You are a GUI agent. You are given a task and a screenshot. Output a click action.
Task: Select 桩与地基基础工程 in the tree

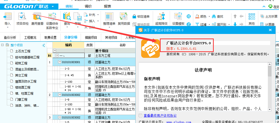[x=27, y=57]
